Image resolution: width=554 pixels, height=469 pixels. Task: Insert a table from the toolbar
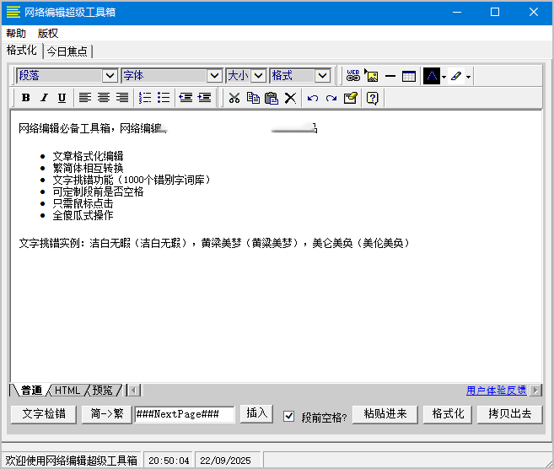(x=409, y=76)
